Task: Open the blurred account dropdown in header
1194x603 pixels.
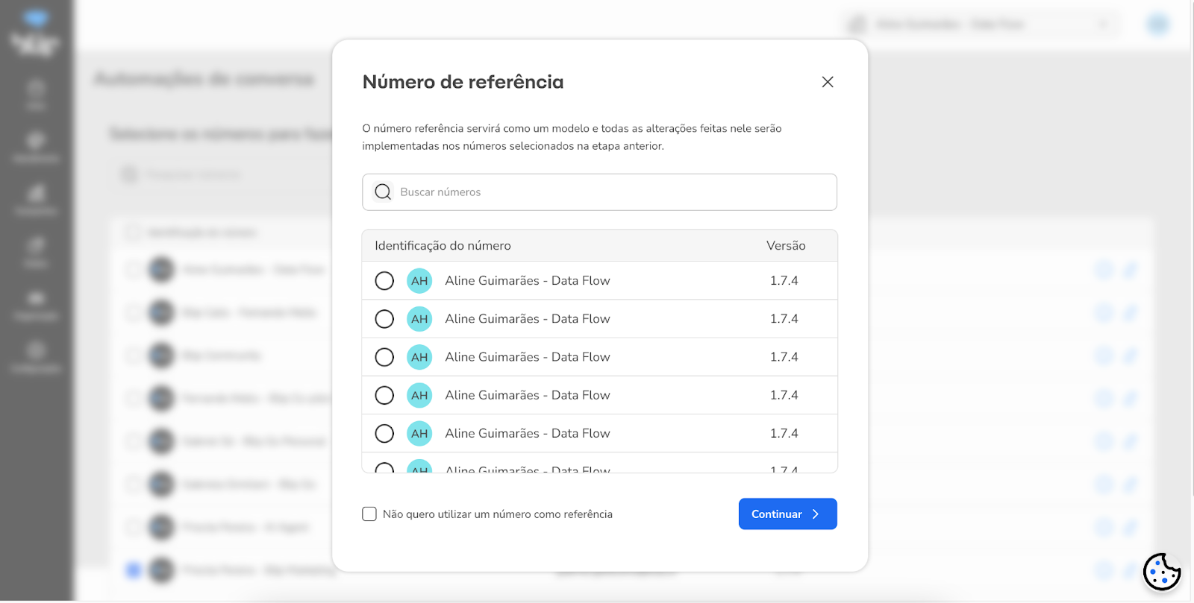Action: 980,25
